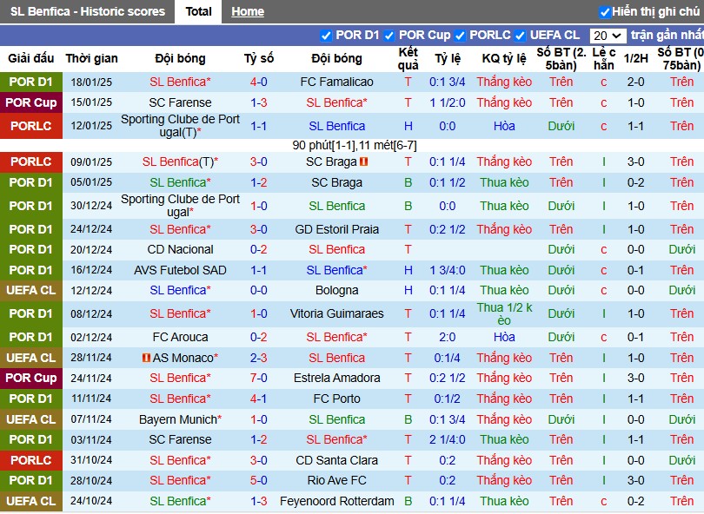Select Vitoria Guimaraes team name

pos(336,313)
